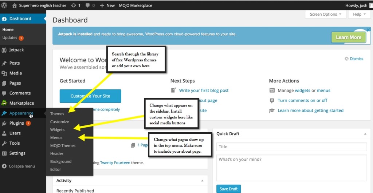The height and width of the screenshot is (193, 373).
Task: Close the Jetpack banner with the X
Action: 368,30
